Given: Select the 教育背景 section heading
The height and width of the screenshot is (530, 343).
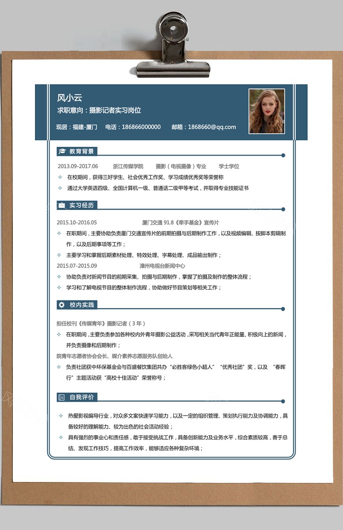Looking at the screenshot, I should coord(82,151).
